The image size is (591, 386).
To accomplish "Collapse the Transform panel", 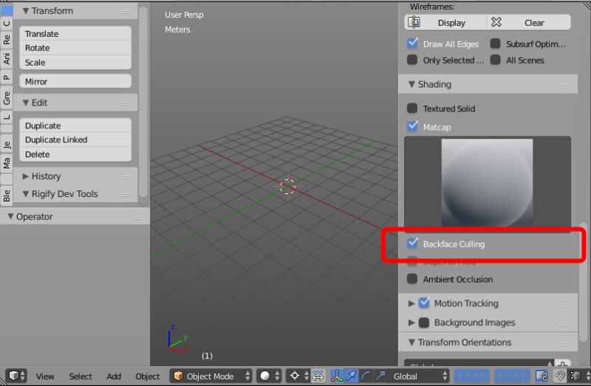I will pos(26,11).
